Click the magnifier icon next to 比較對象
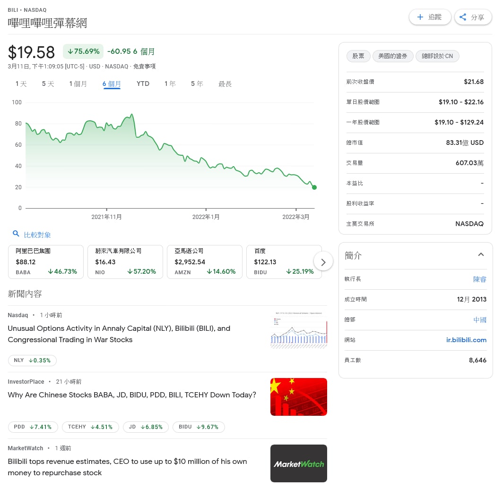 pos(16,234)
